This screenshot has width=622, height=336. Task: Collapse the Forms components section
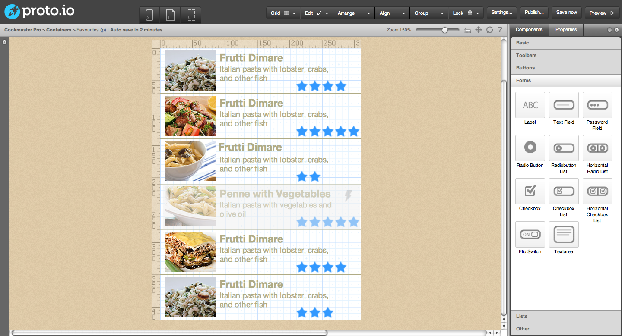566,81
